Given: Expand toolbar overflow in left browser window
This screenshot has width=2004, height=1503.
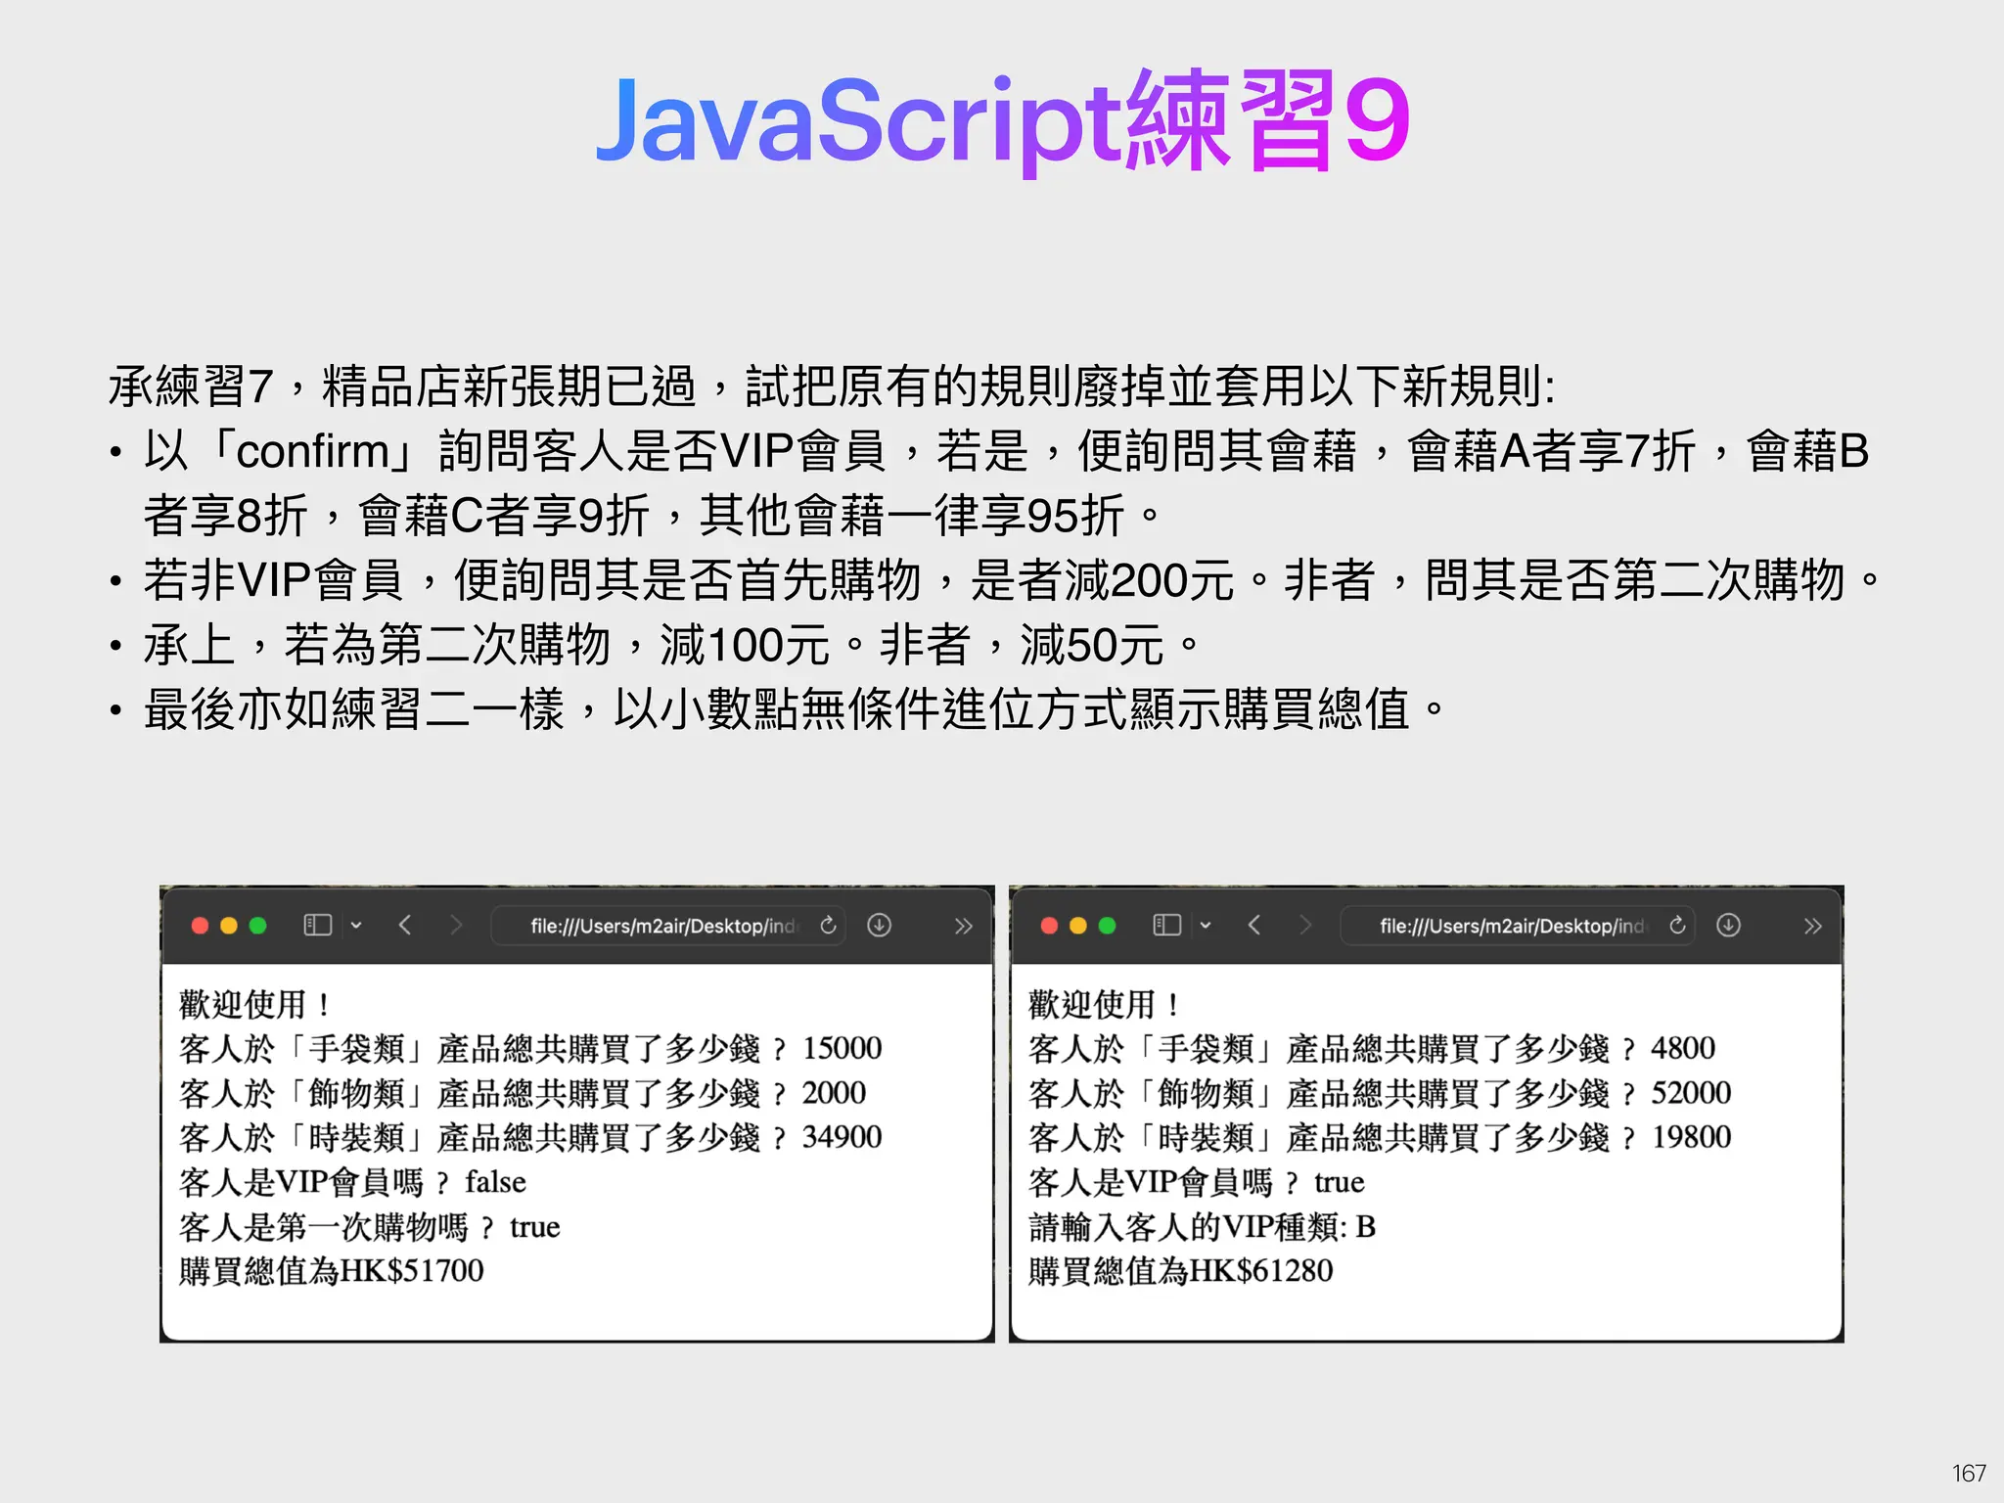Looking at the screenshot, I should (964, 926).
